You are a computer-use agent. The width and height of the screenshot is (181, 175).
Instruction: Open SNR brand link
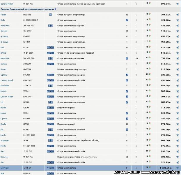tap(2, 173)
